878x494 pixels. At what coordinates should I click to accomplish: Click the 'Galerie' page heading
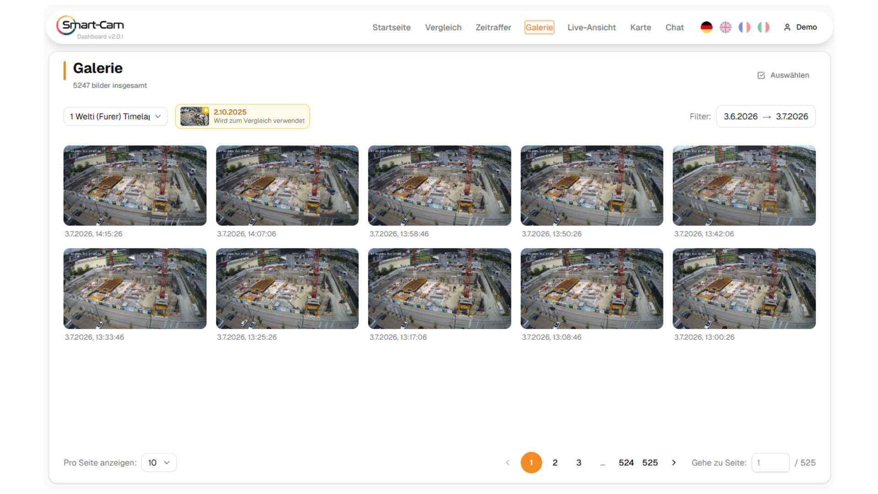click(98, 68)
